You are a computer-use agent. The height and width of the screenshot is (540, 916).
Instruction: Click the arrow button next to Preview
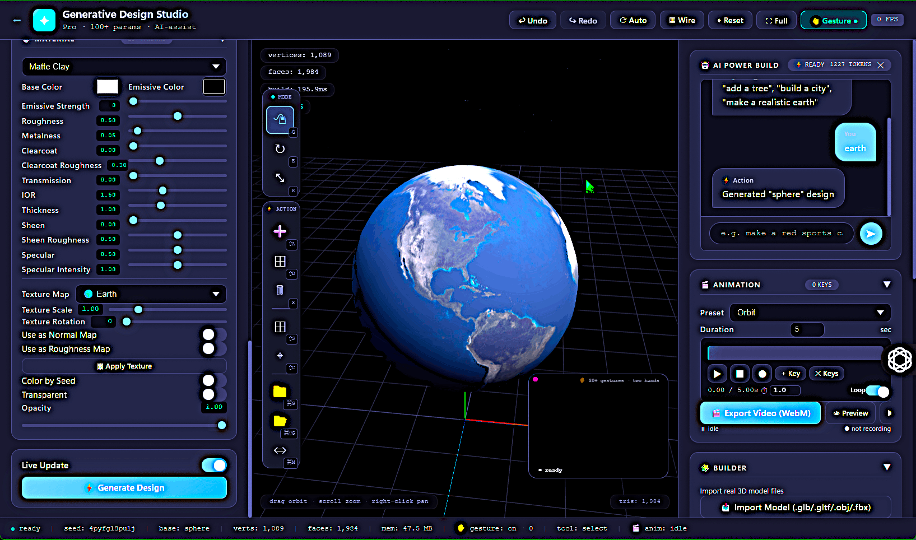(889, 413)
